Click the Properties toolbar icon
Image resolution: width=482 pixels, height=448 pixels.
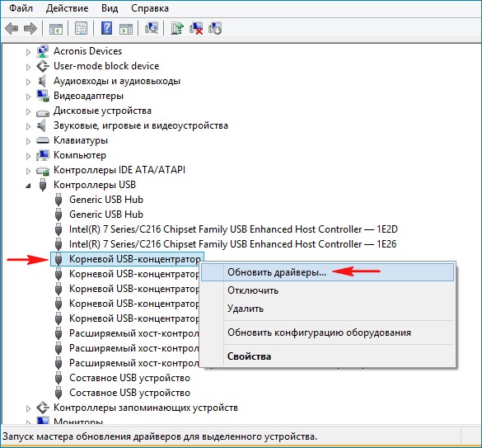(x=82, y=28)
